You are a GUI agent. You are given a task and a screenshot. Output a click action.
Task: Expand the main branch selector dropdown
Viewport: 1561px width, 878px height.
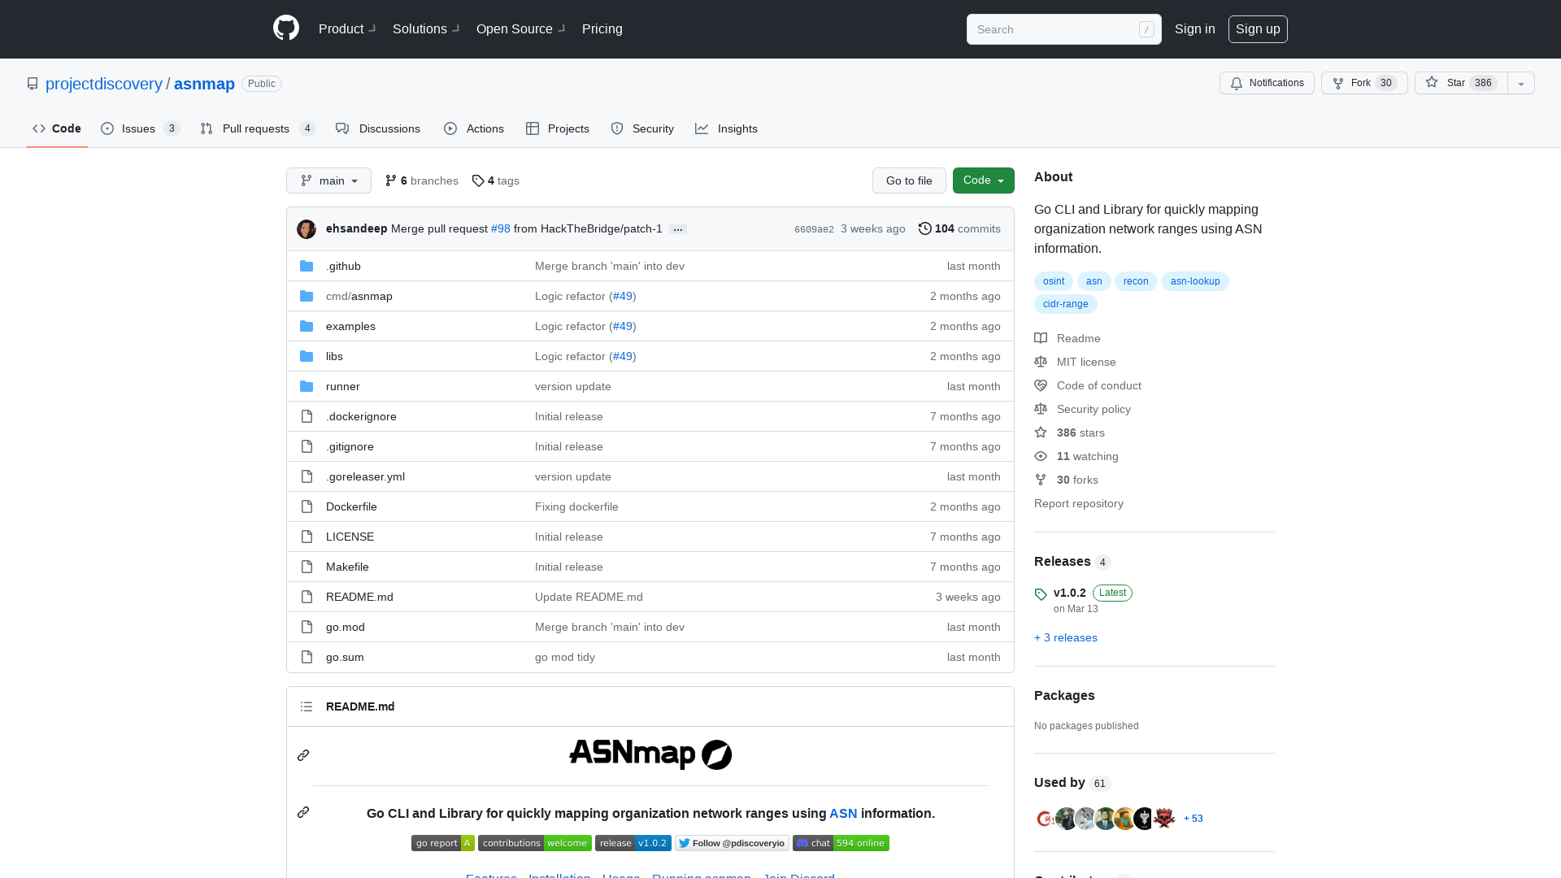pyautogui.click(x=329, y=180)
